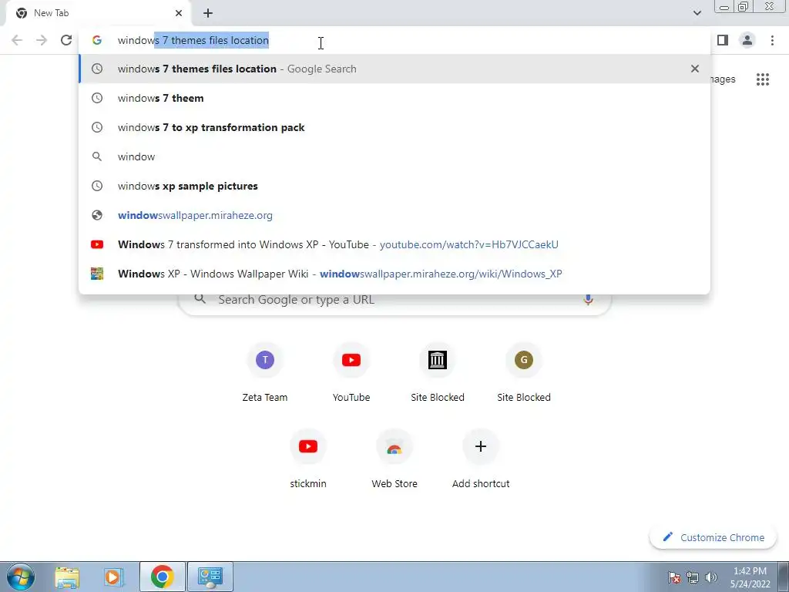Open the 'Windows XP - Windows Wallpaper Wiki' suggestion
This screenshot has height=592, width=789.
(x=394, y=274)
